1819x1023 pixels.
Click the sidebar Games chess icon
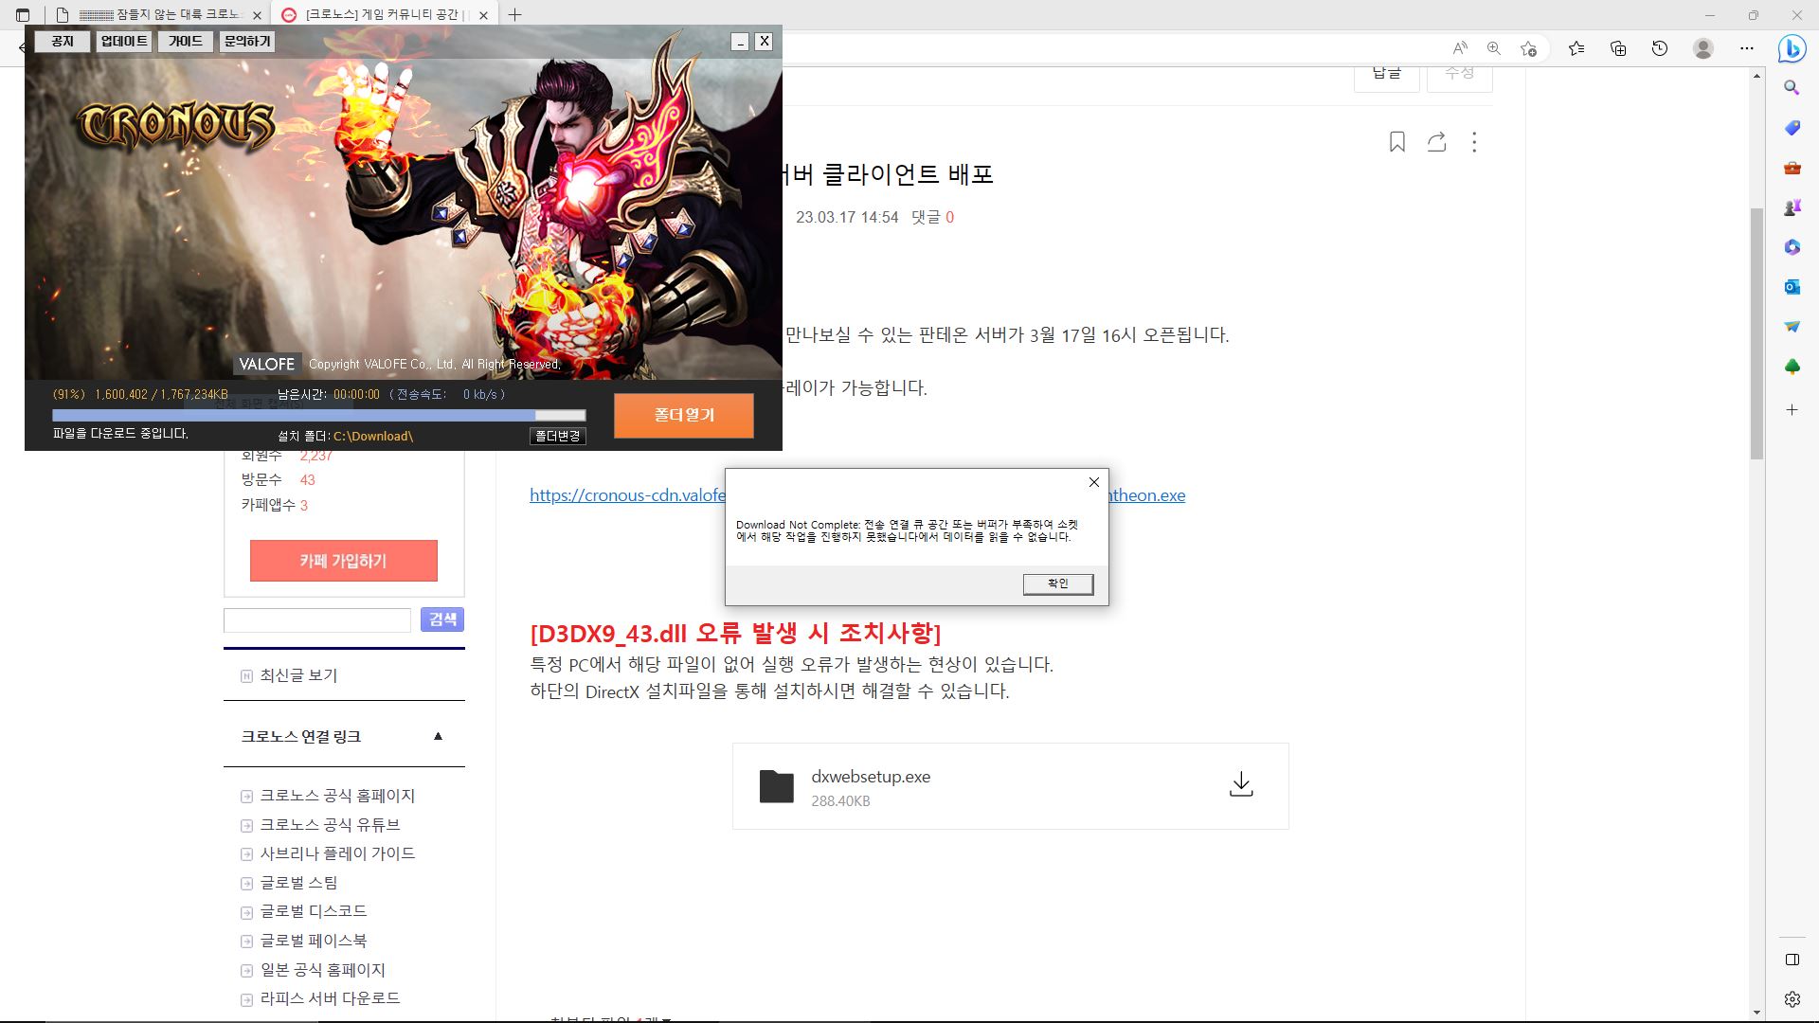point(1792,207)
